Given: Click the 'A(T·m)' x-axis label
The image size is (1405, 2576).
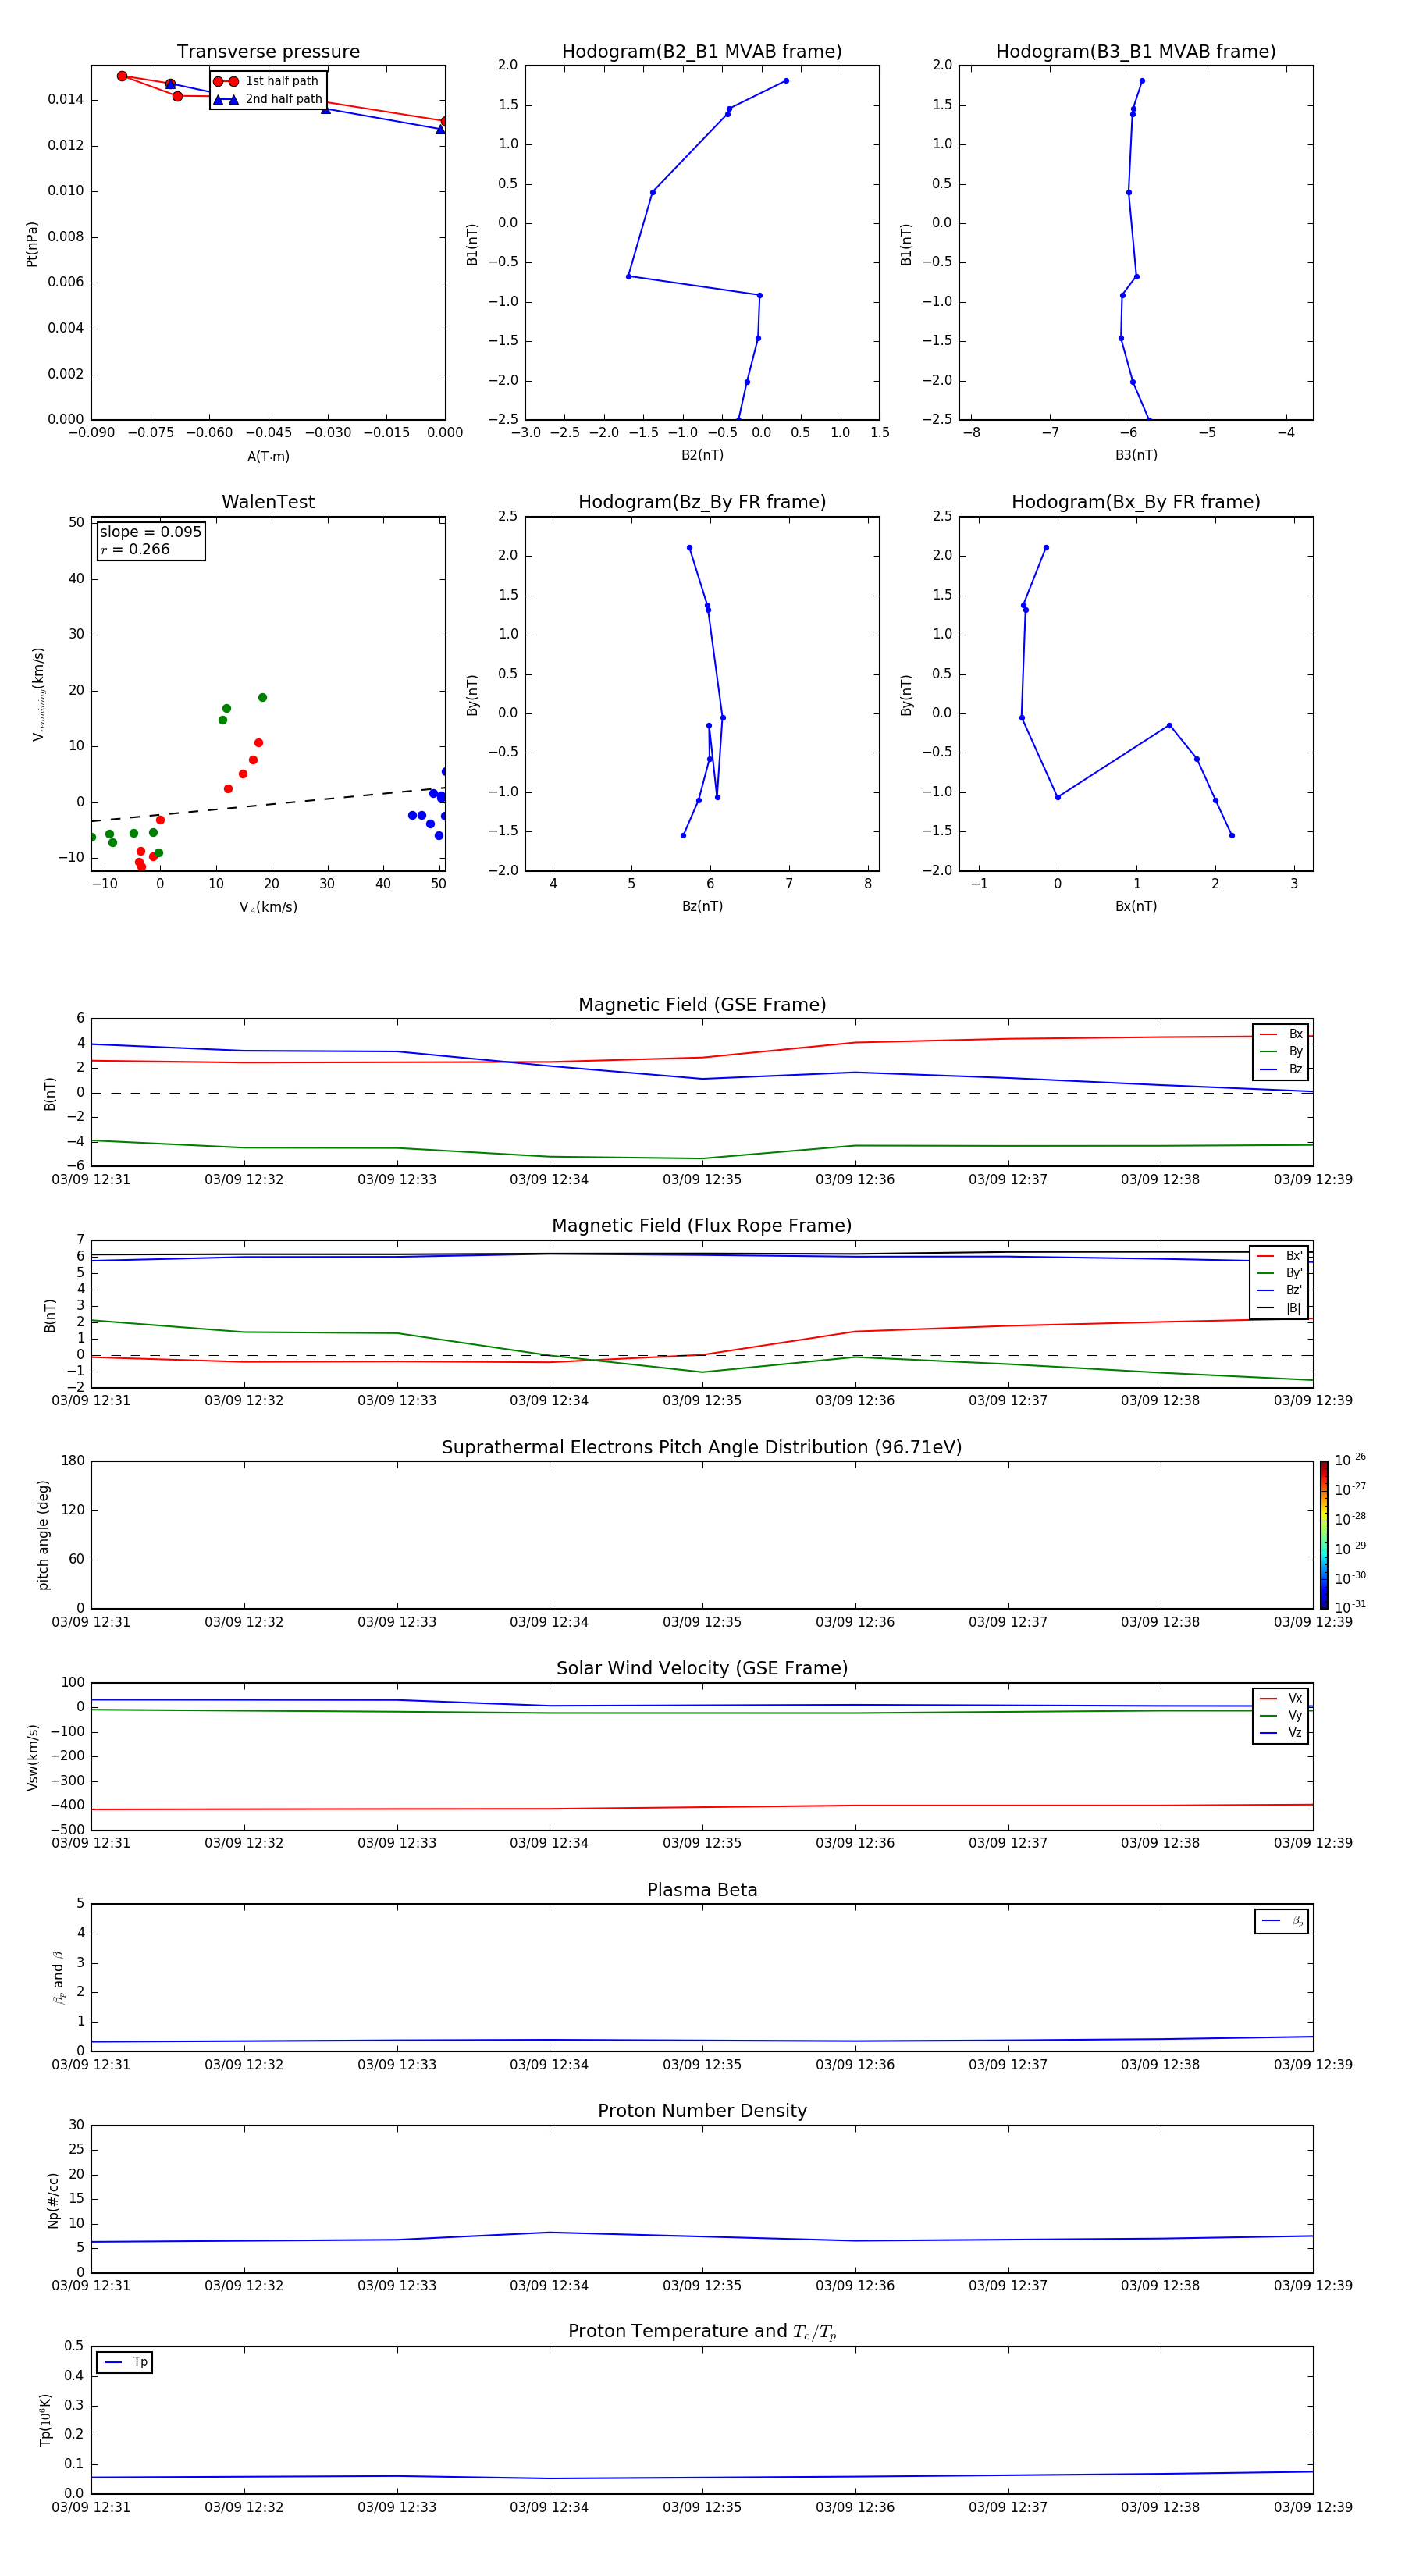Looking at the screenshot, I should [x=268, y=456].
